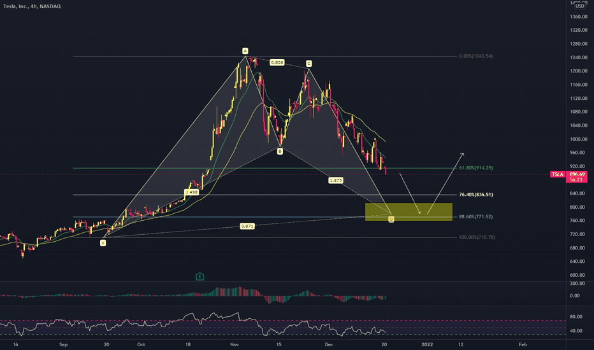
Task: Click the 1.875 ratio label
Action: click(336, 181)
